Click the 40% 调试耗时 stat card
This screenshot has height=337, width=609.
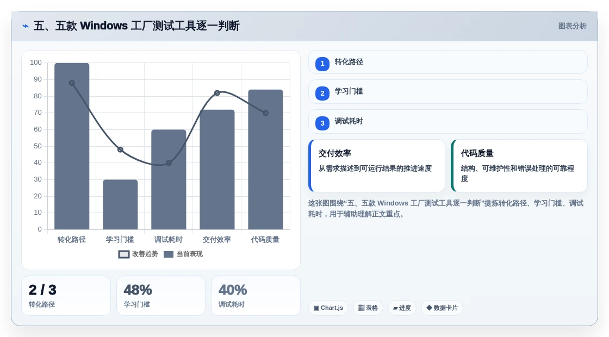(256, 296)
